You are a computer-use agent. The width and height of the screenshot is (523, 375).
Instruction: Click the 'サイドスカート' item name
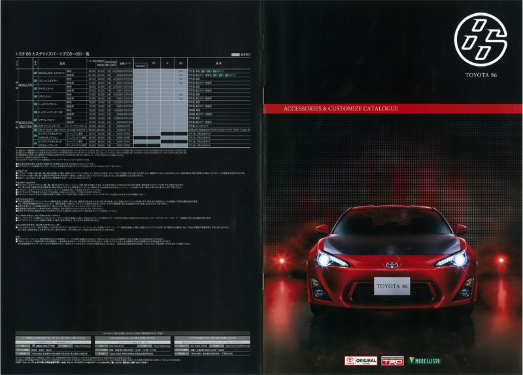click(x=46, y=89)
